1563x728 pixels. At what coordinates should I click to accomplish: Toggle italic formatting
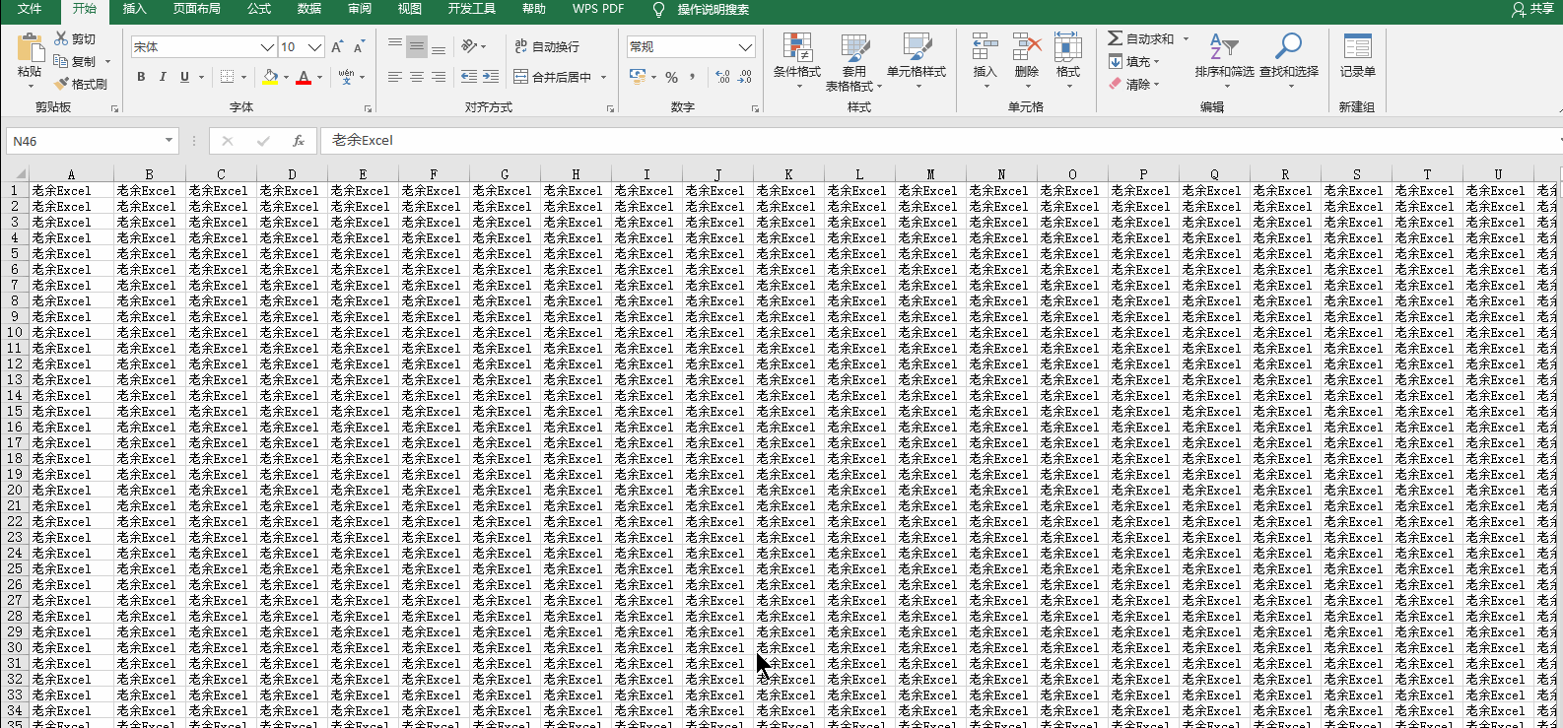pos(163,77)
